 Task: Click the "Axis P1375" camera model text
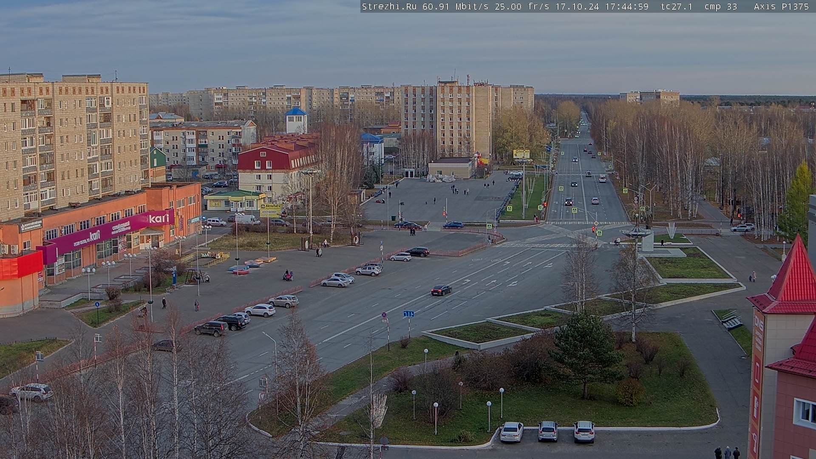coord(781,6)
